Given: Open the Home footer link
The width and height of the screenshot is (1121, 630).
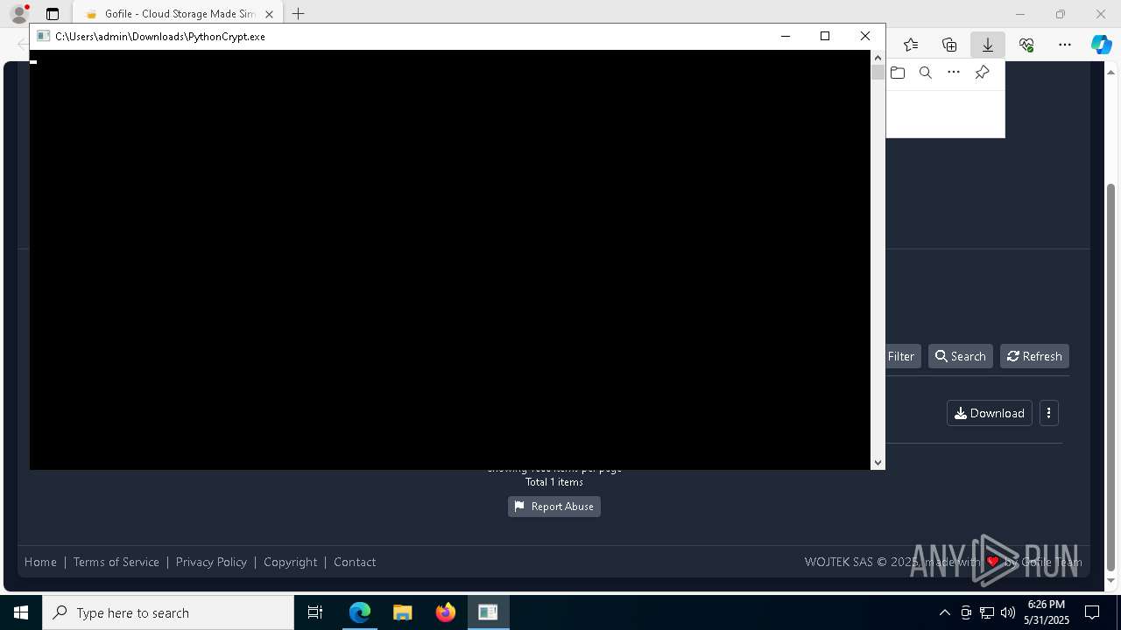Looking at the screenshot, I should pos(40,562).
